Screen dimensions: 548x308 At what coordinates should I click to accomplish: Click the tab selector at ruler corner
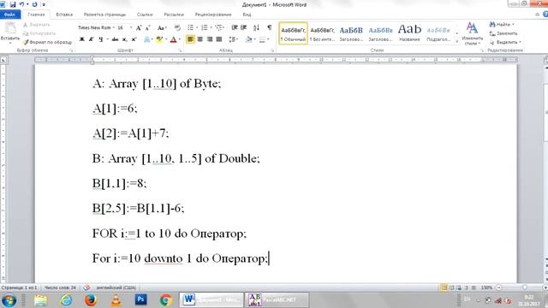pyautogui.click(x=3, y=60)
